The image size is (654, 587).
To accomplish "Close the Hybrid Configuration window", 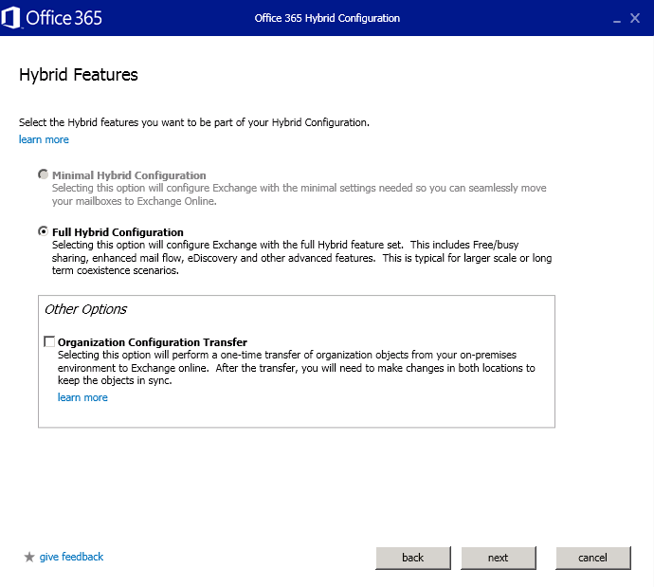I will 635,18.
